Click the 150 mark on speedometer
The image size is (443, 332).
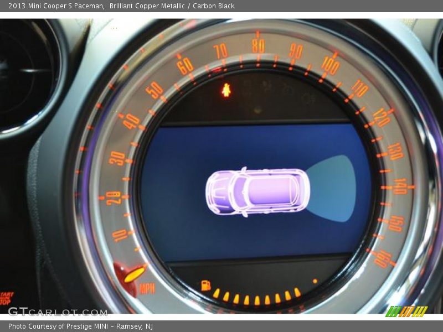point(396,224)
